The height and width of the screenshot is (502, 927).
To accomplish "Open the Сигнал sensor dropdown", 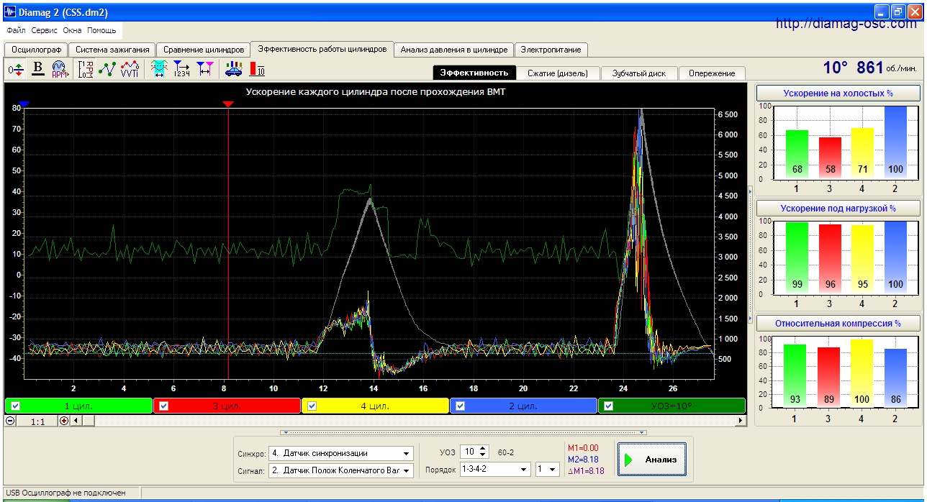I will pos(407,470).
